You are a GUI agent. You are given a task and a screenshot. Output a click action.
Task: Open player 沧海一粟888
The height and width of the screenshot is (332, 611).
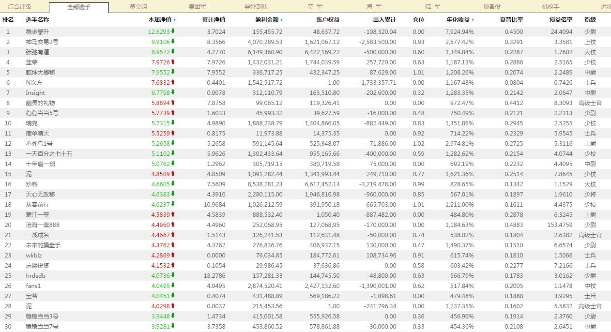coord(43,225)
